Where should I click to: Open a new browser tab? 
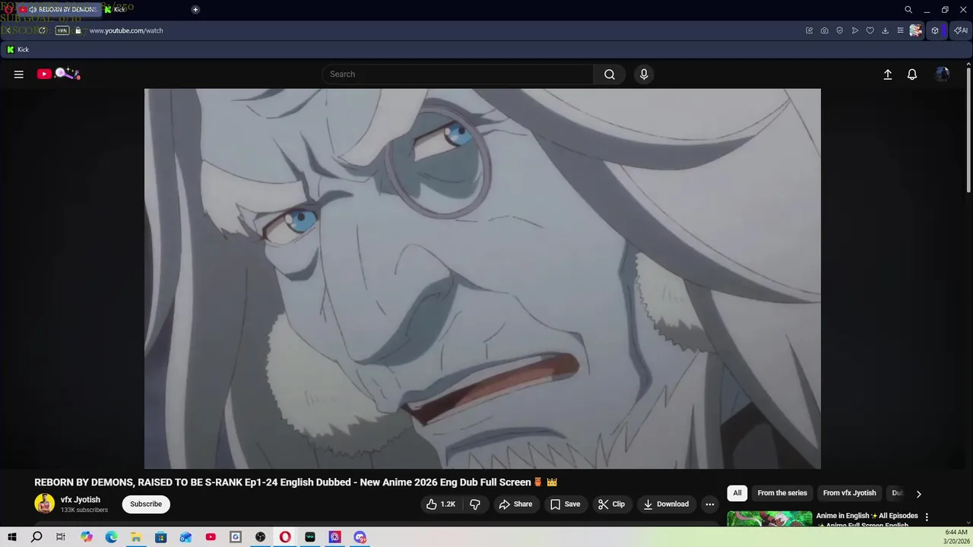[x=195, y=9]
